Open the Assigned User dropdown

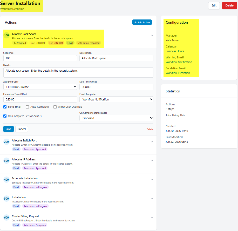point(40,87)
